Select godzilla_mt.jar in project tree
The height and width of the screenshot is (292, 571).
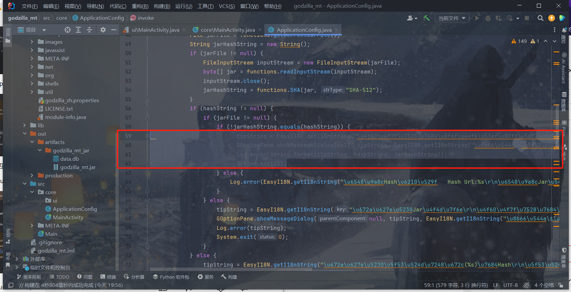[78, 167]
